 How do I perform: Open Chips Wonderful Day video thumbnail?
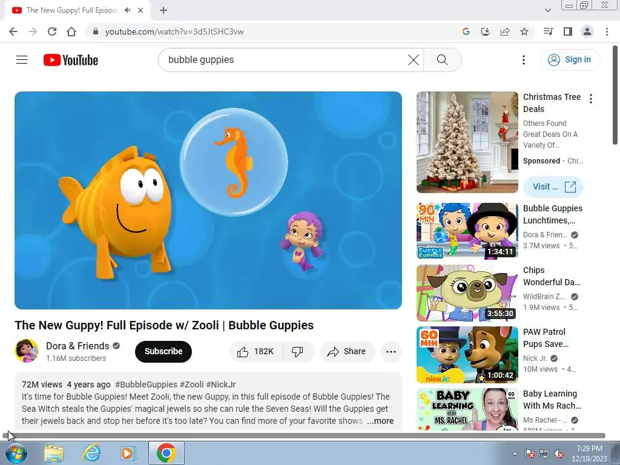[x=467, y=293]
